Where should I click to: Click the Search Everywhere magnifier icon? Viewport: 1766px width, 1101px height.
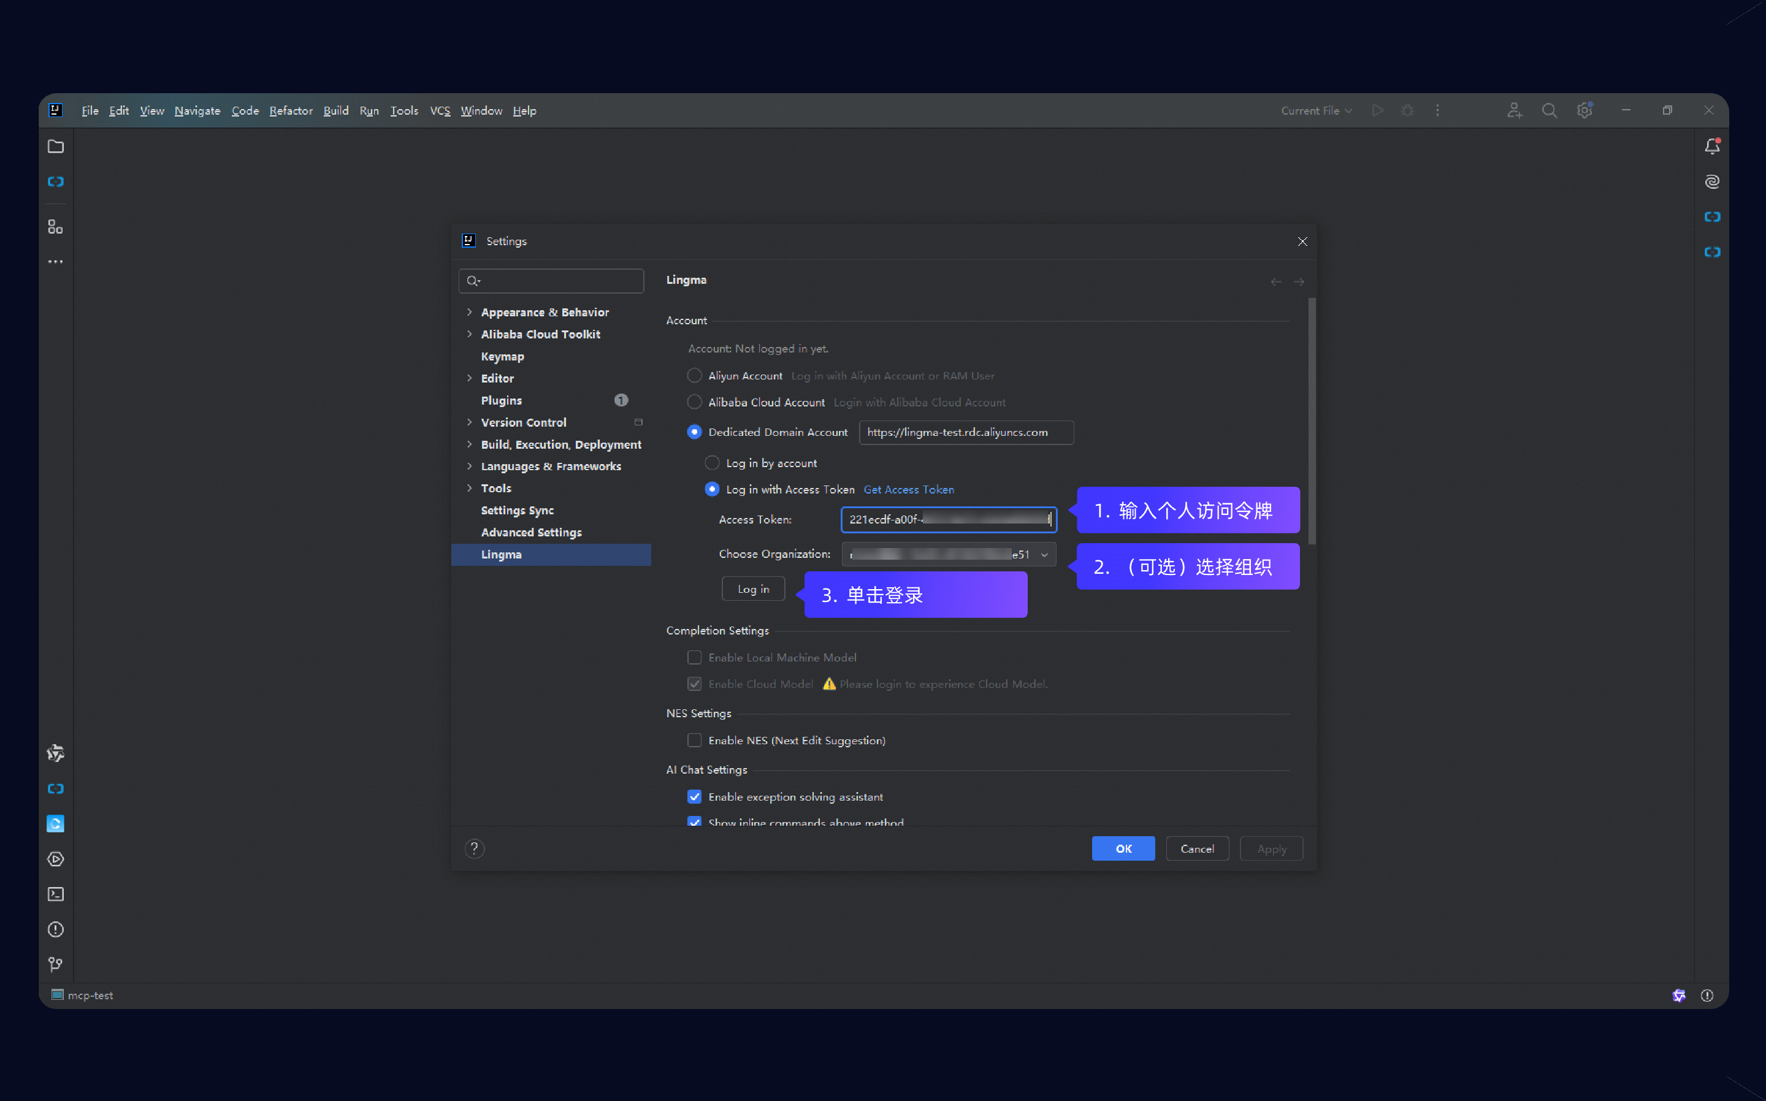click(1549, 111)
